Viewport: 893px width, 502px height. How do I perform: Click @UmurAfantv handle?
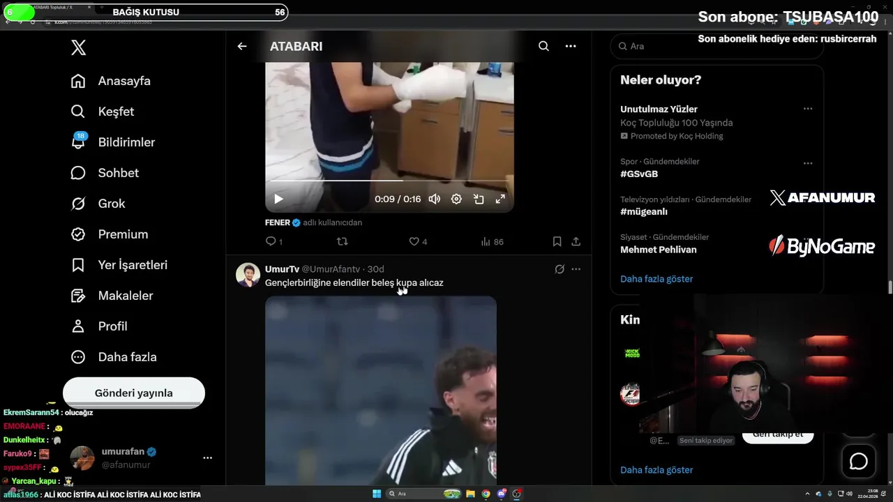point(331,269)
